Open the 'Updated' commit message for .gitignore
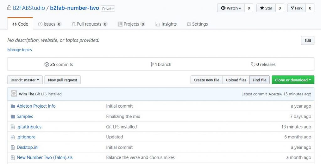This screenshot has height=164, width=321. coord(114,137)
